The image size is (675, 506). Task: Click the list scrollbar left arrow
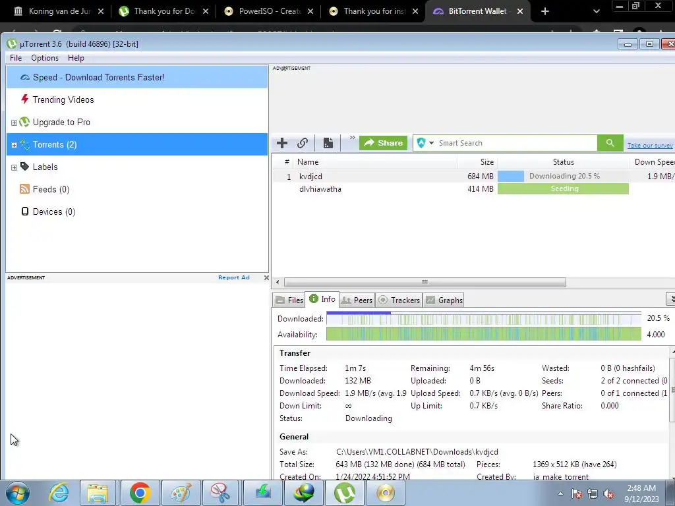click(278, 282)
